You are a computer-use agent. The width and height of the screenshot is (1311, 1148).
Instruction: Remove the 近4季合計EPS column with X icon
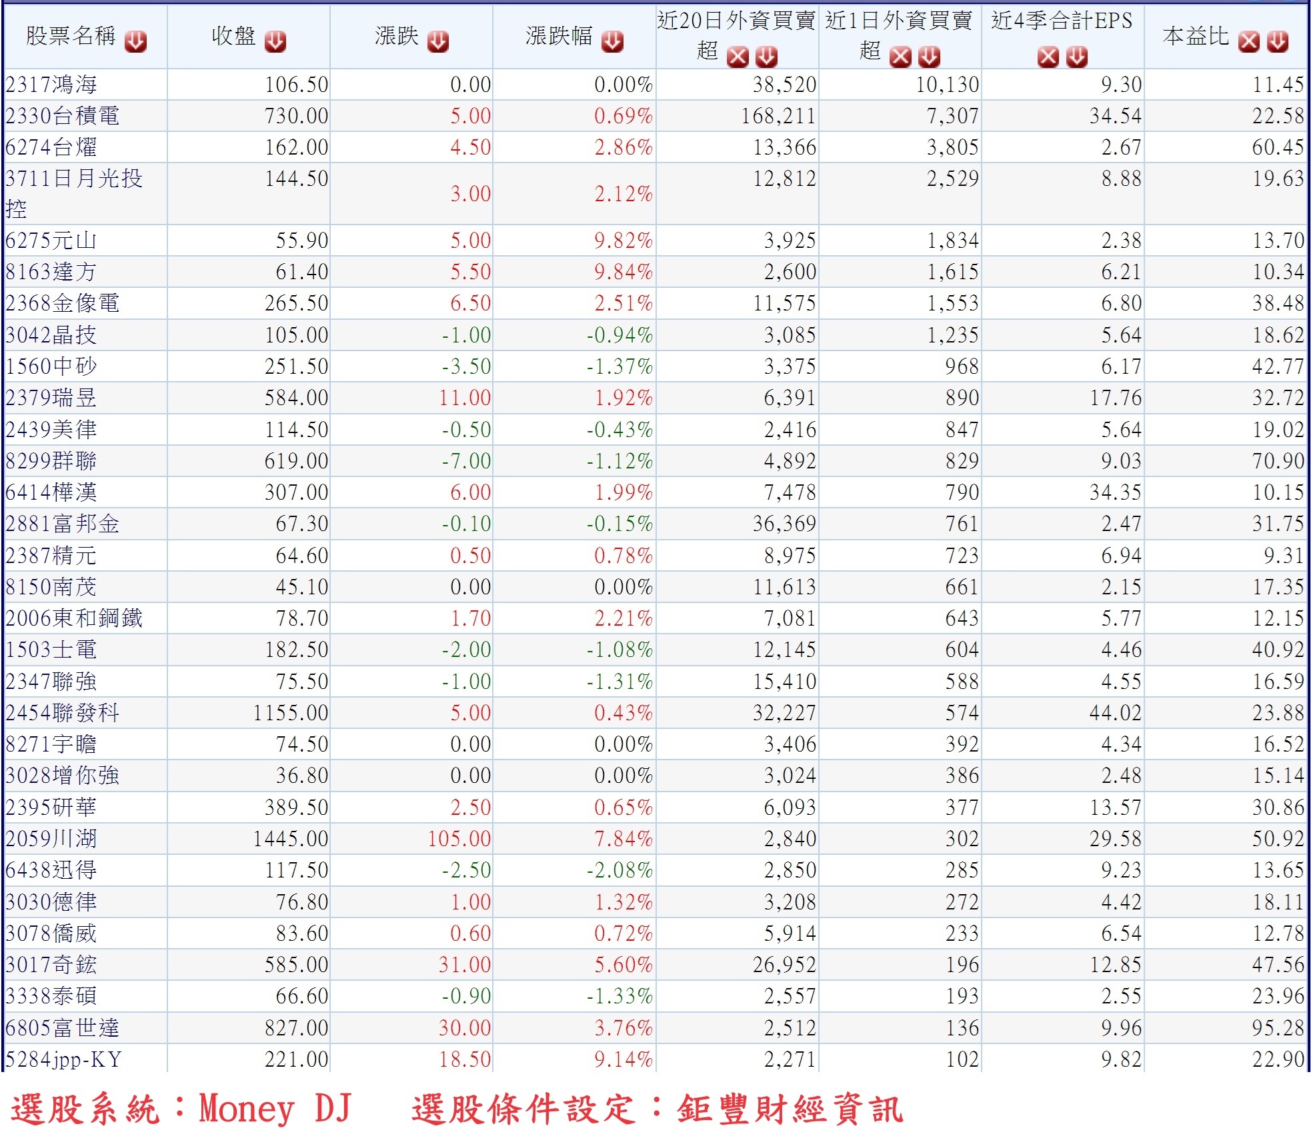pos(1048,57)
